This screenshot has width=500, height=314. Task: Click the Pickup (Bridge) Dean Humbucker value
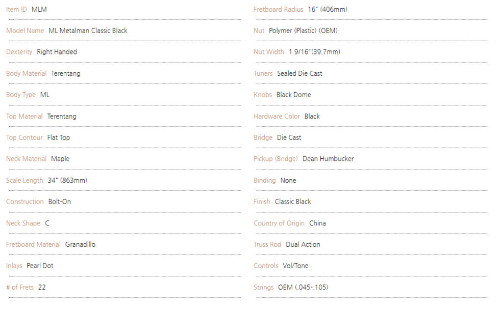328,159
